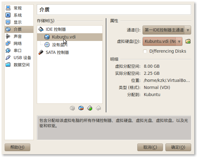Click the 网络 network icon
197x157 pixels.
(x=8, y=43)
